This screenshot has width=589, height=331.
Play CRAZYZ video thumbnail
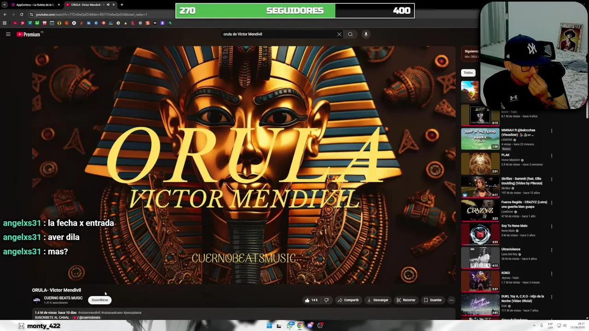pyautogui.click(x=480, y=210)
